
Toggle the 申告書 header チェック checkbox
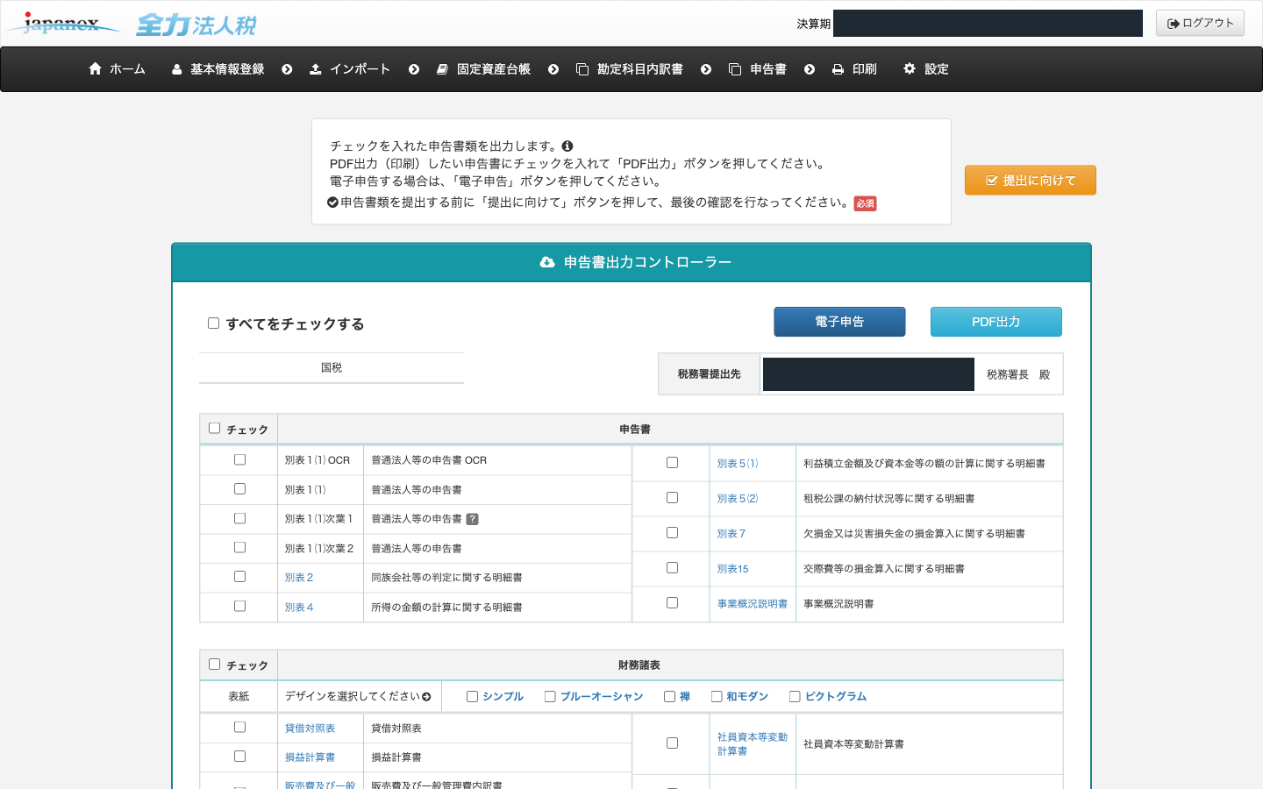[x=214, y=429]
